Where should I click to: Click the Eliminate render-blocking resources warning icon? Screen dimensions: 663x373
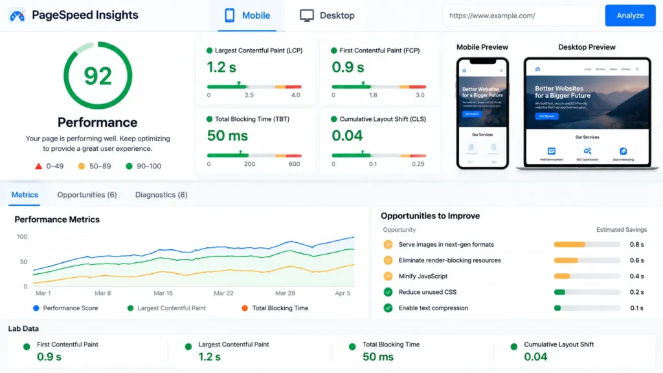click(x=388, y=260)
